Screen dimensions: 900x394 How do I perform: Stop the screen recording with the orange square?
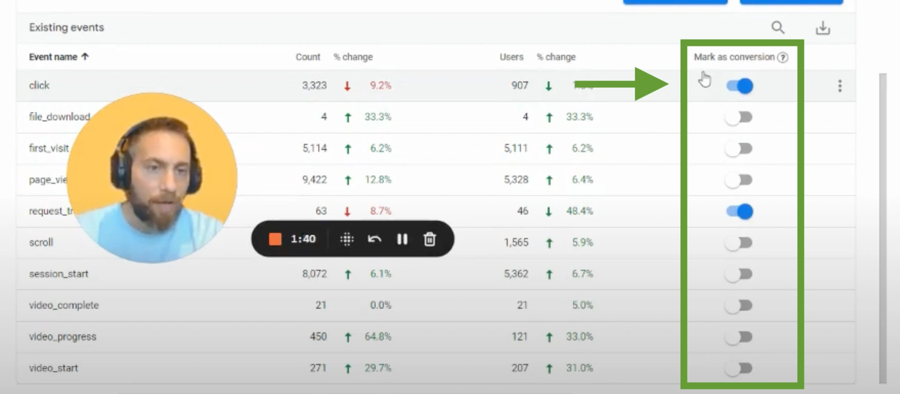pyautogui.click(x=275, y=239)
